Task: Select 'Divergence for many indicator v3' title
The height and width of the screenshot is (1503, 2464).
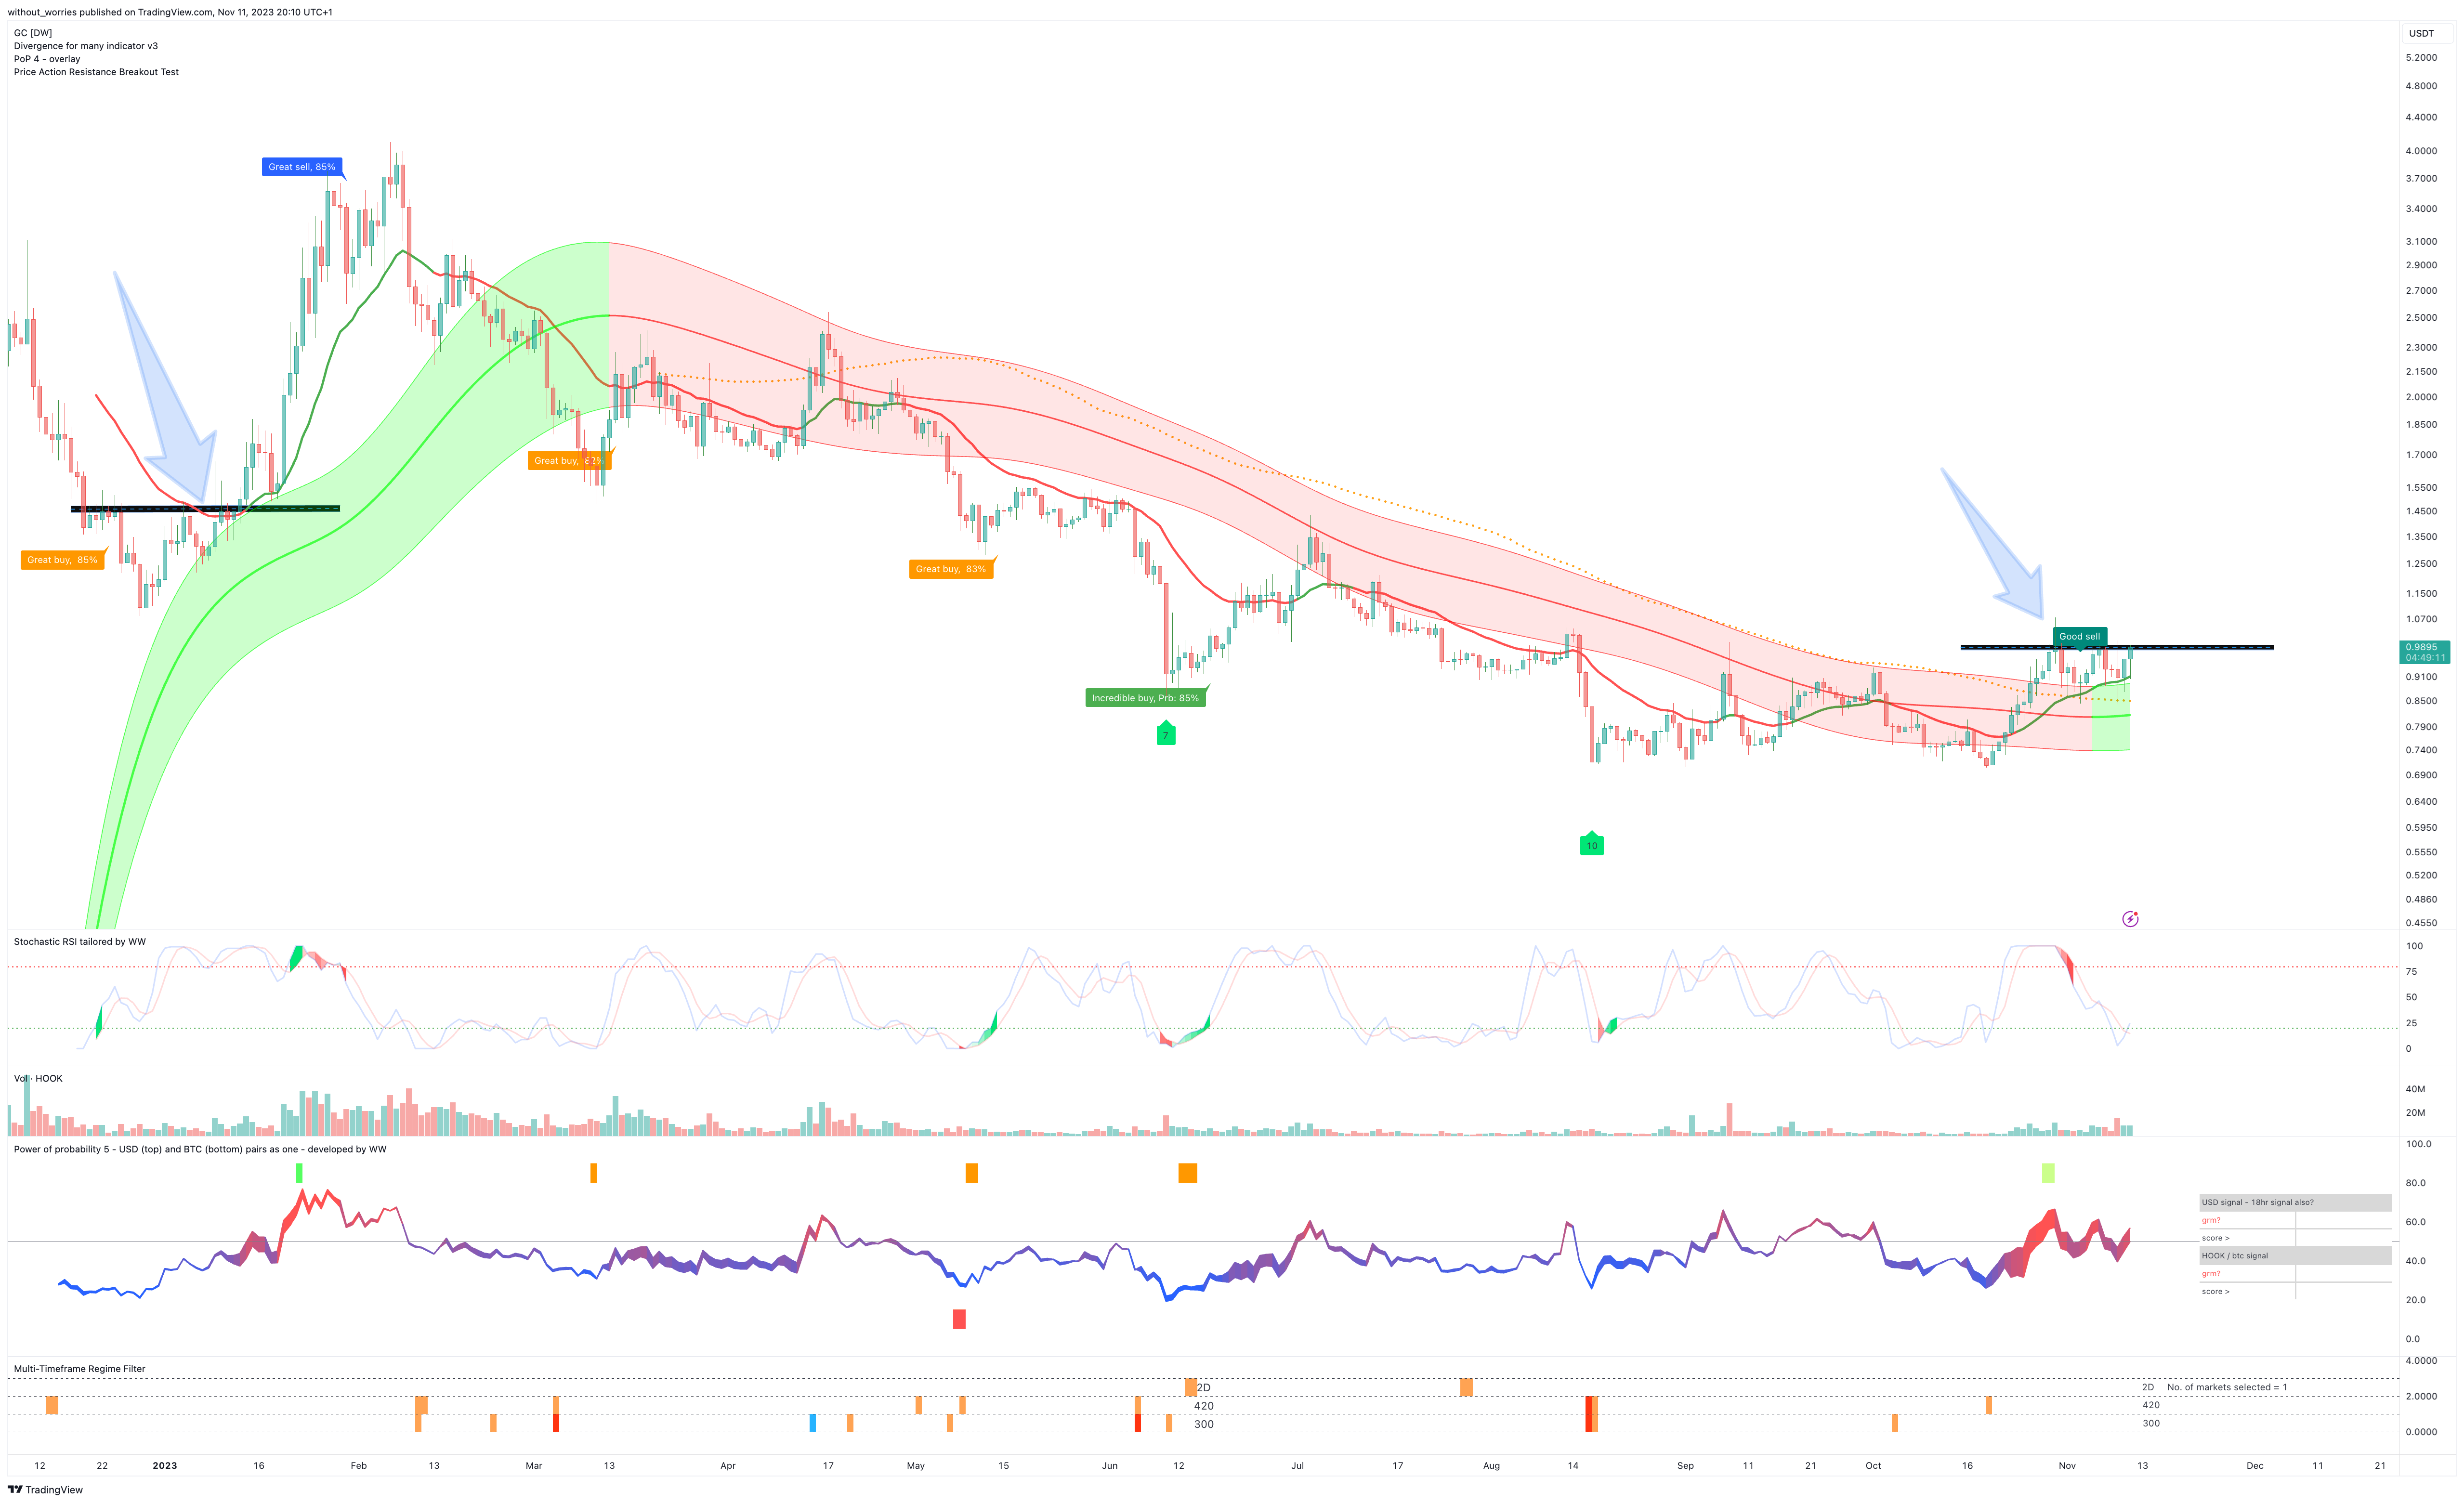Action: (86, 46)
